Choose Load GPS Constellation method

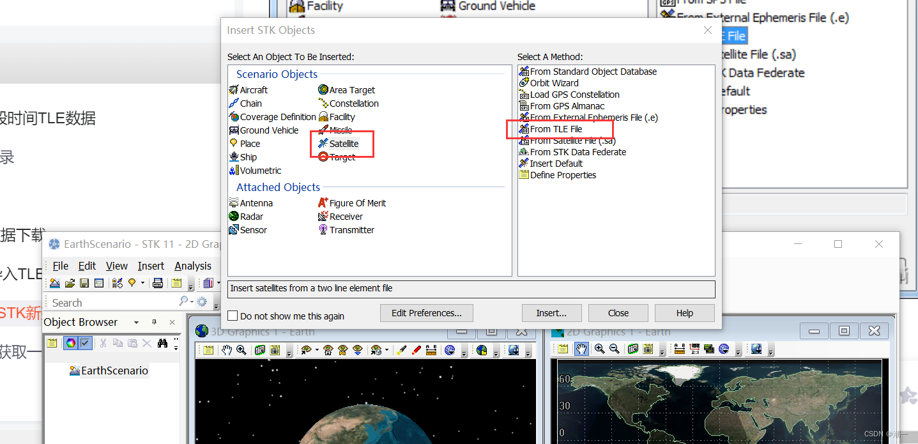[x=569, y=95]
